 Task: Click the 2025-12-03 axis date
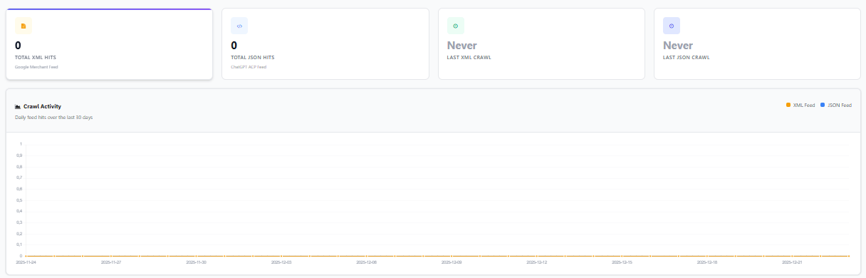[x=281, y=262]
